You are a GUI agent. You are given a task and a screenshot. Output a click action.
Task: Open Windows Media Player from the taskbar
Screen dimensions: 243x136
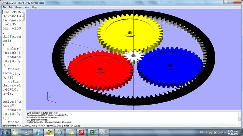pyautogui.click(x=26, y=133)
